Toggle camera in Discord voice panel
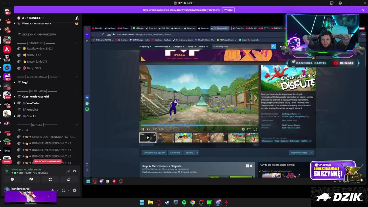The height and width of the screenshot is (207, 368). click(x=12, y=179)
